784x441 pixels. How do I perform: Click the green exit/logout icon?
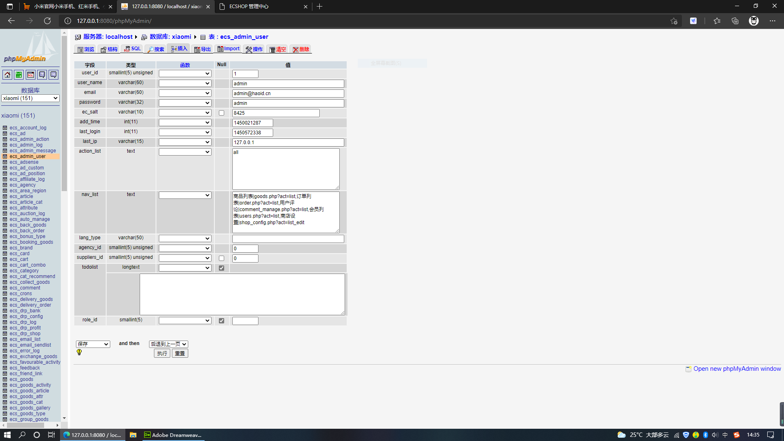tap(19, 75)
